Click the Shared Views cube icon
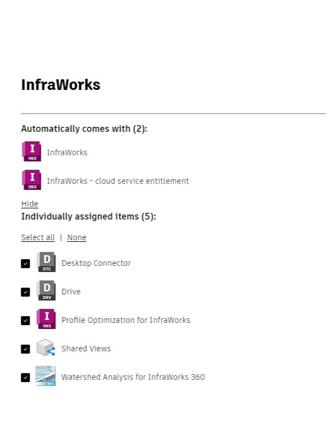The height and width of the screenshot is (448, 336). [x=46, y=348]
